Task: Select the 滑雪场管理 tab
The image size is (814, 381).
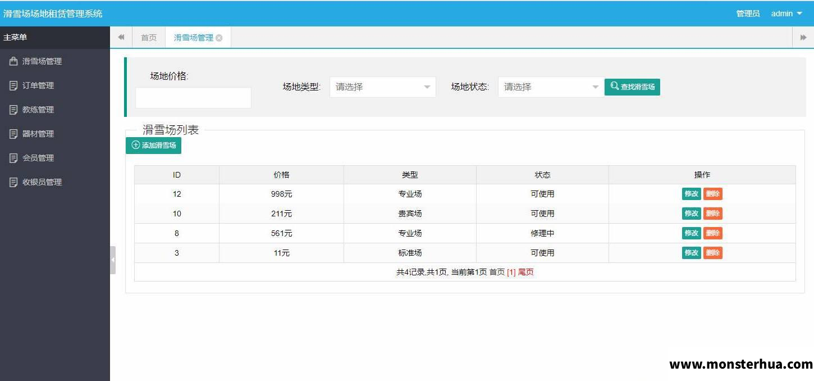Action: (x=194, y=38)
